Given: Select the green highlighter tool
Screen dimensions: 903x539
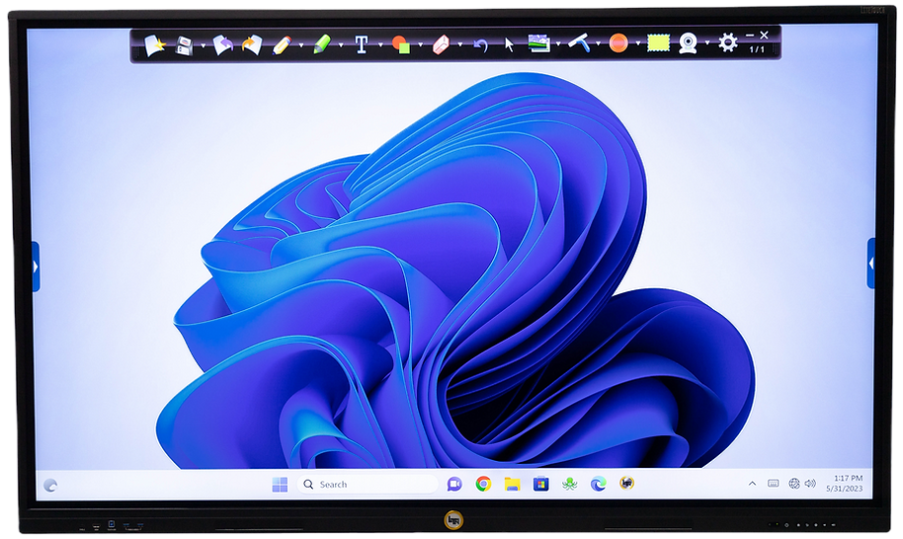Looking at the screenshot, I should pos(322,44).
